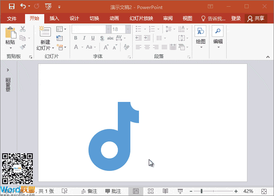The height and width of the screenshot is (196, 274).
Task: Open the font size 18 dropdown
Action: pyautogui.click(x=128, y=29)
